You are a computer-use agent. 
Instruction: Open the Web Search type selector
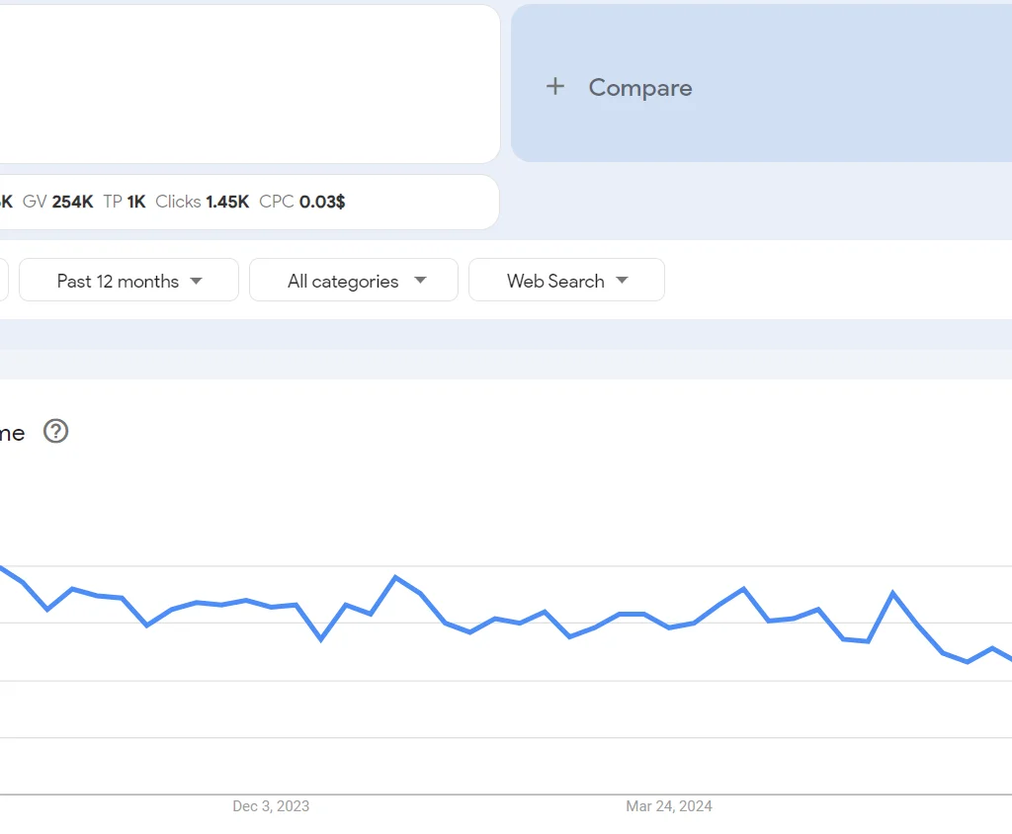(x=566, y=280)
